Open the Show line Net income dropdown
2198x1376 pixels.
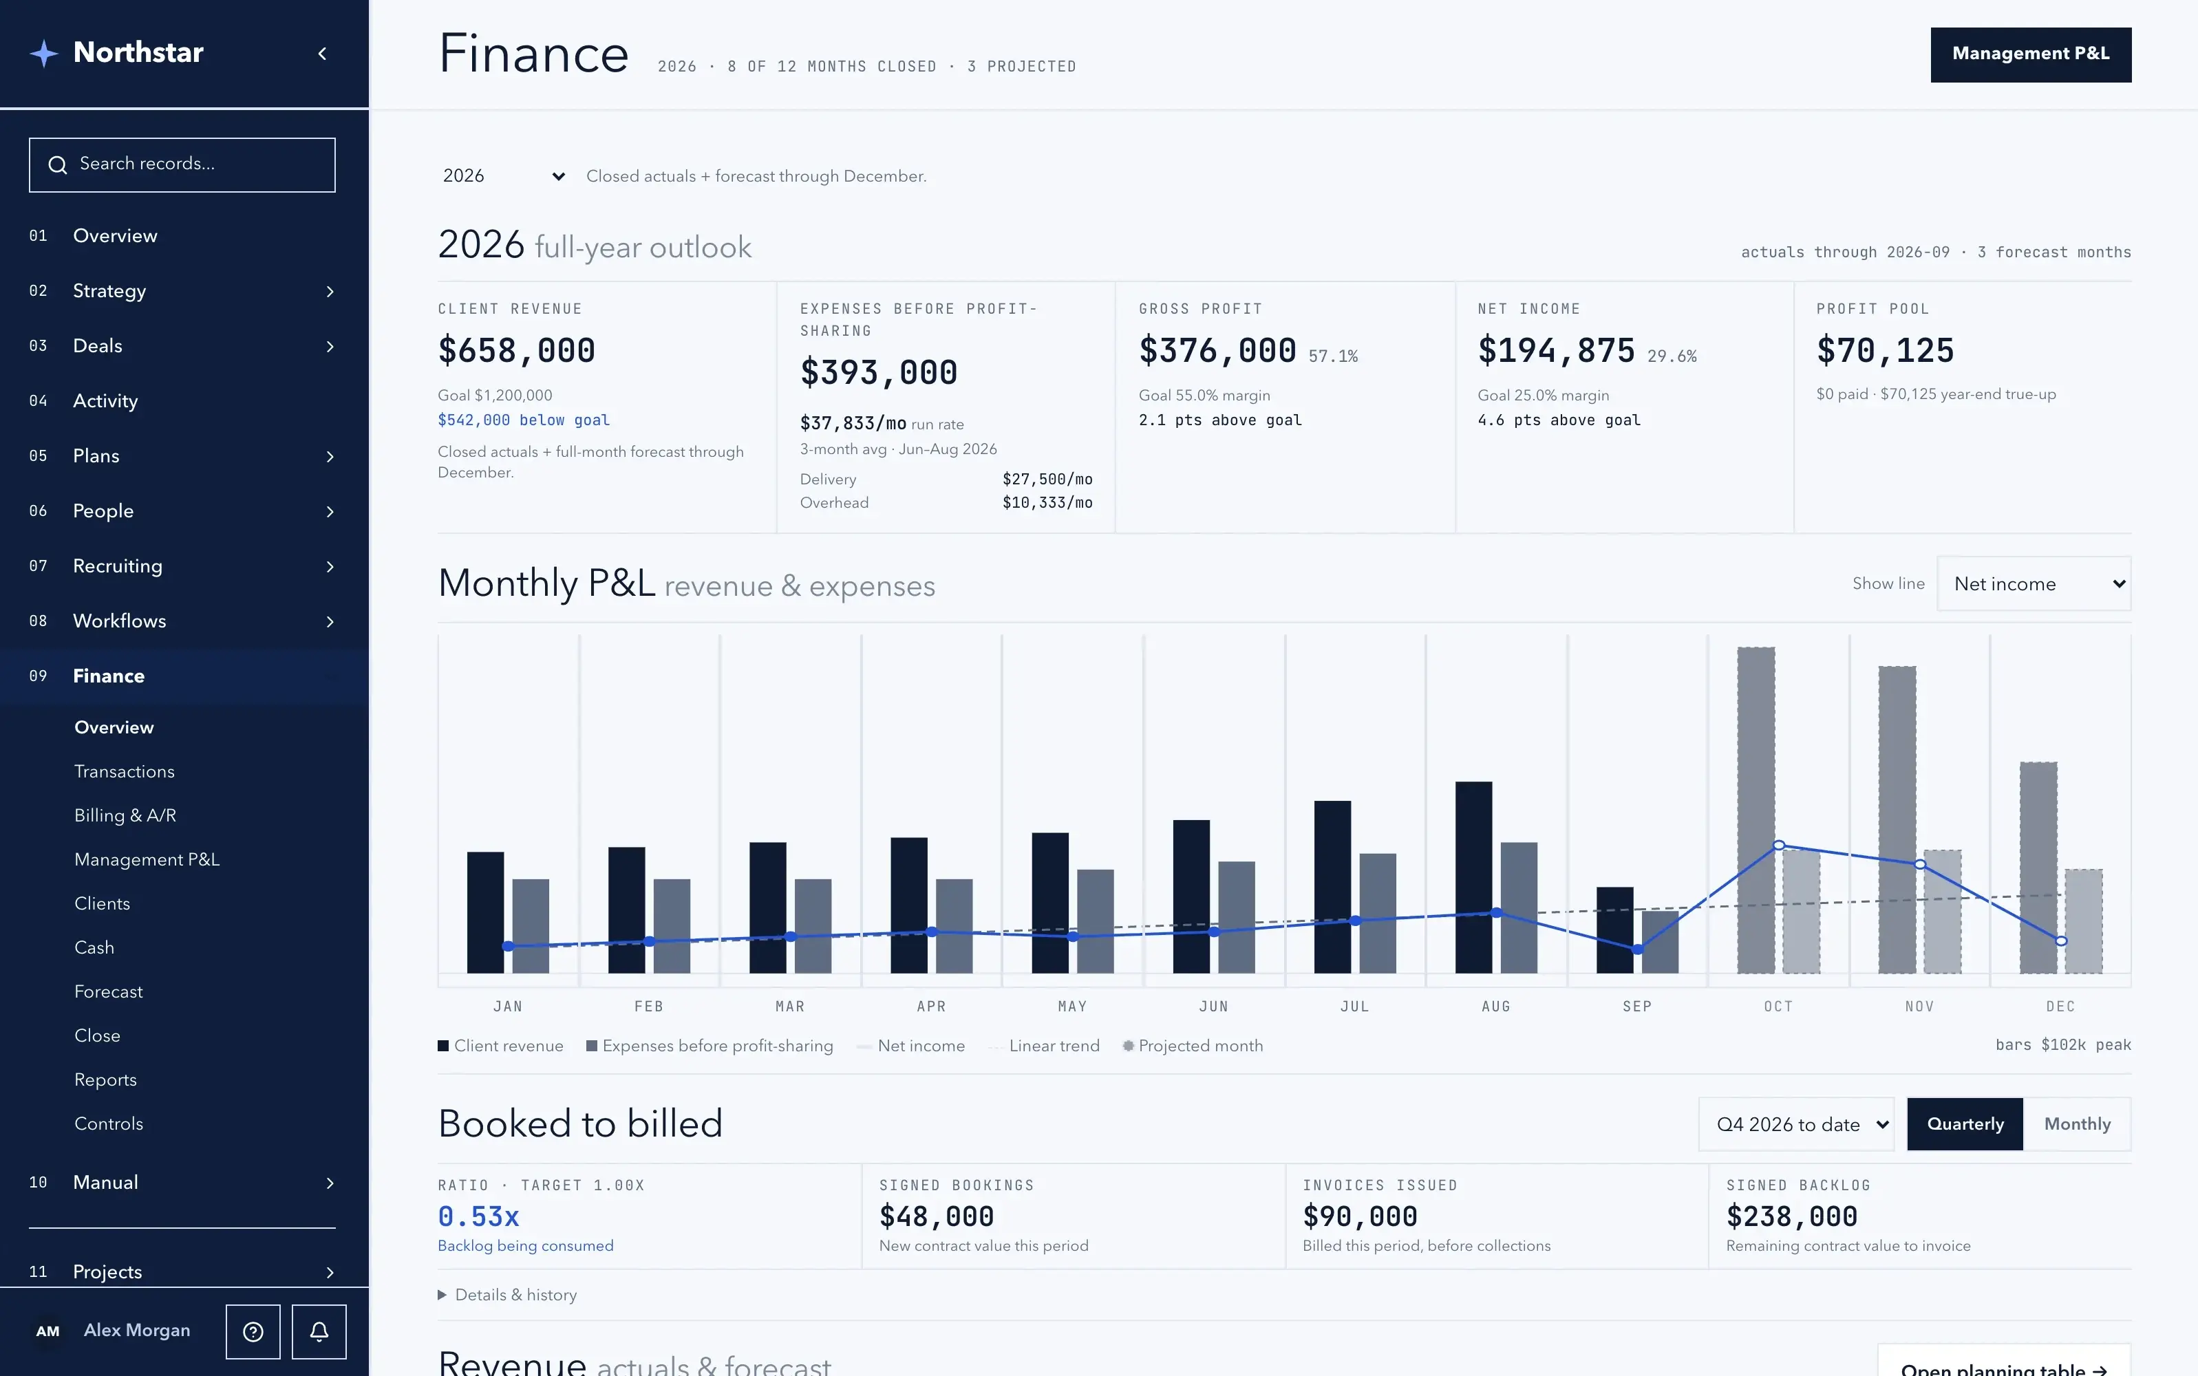click(x=2034, y=584)
